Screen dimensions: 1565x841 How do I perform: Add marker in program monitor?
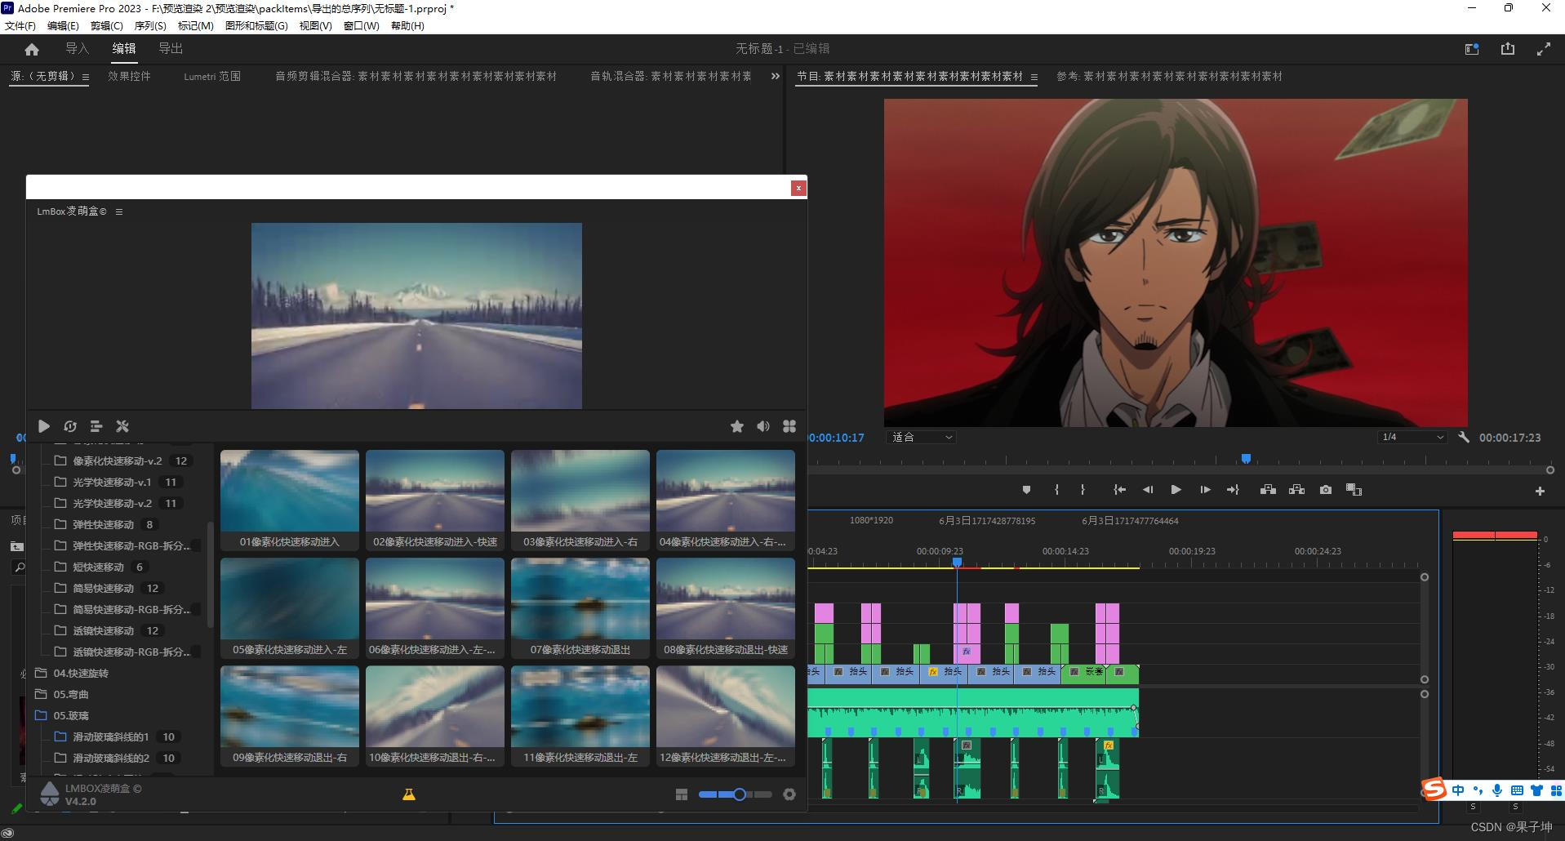[x=1026, y=490]
